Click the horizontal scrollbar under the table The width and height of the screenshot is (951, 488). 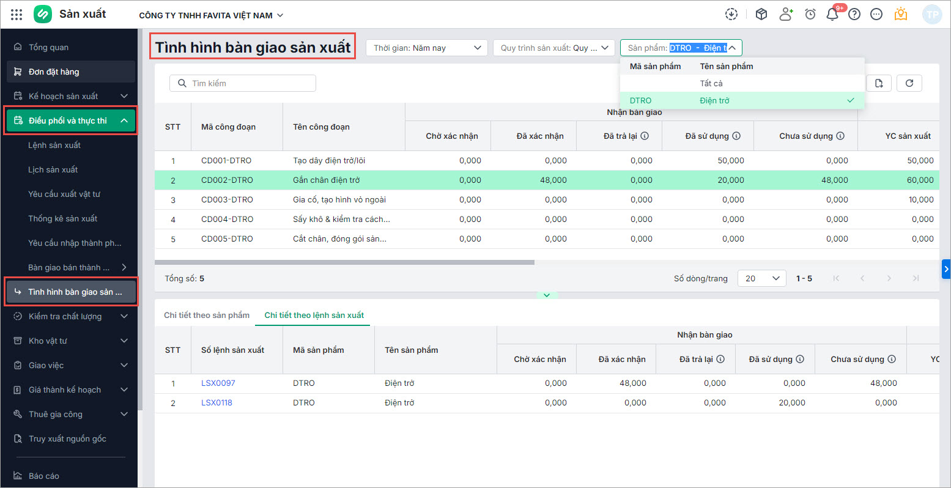[x=344, y=262]
